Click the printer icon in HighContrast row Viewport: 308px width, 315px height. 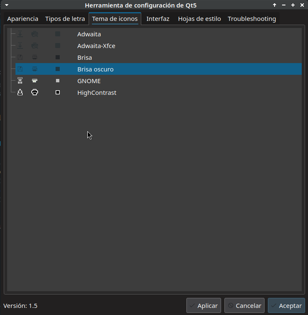click(x=35, y=93)
